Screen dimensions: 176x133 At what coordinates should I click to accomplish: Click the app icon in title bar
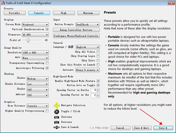pos(3,3)
